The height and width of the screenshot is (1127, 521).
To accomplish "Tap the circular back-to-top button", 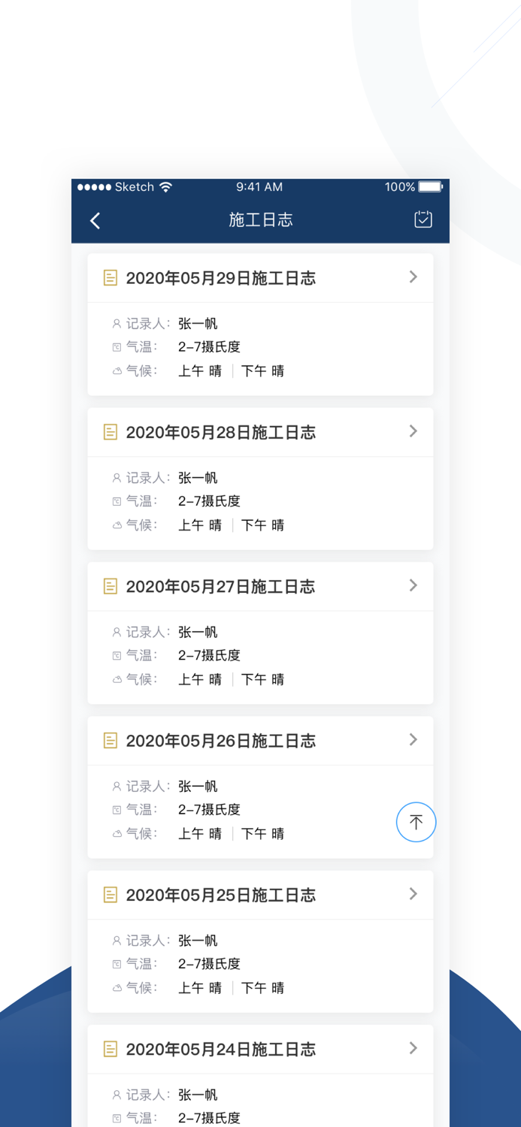I will pos(416,822).
